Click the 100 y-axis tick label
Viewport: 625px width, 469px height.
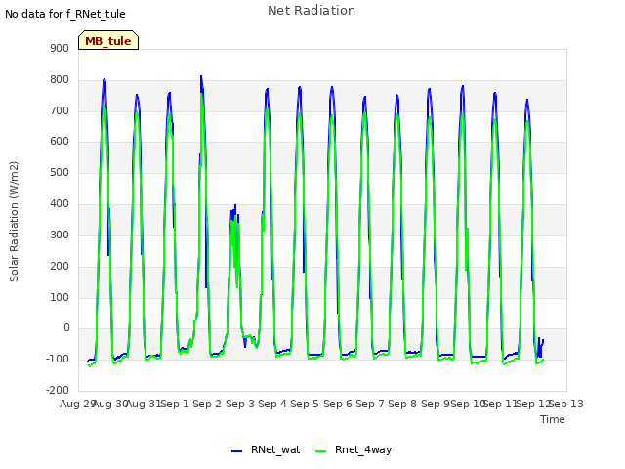coord(60,297)
